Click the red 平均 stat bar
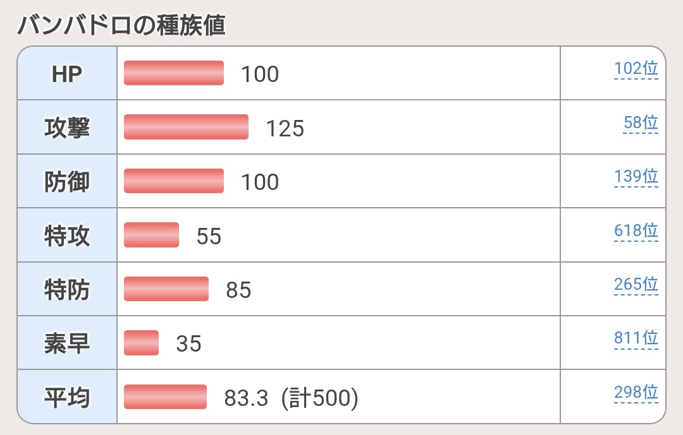Screen dimensions: 683x435 click(x=166, y=396)
